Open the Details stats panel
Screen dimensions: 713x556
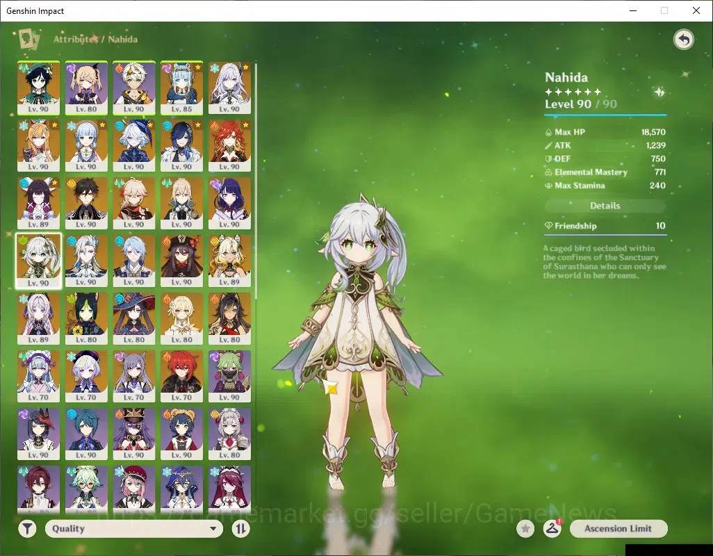[605, 206]
